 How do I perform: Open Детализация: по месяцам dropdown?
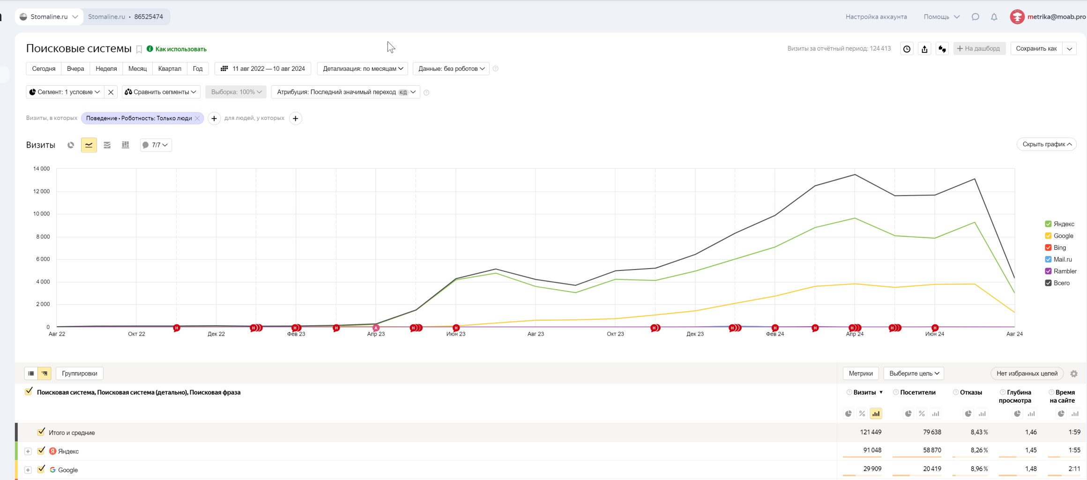363,68
